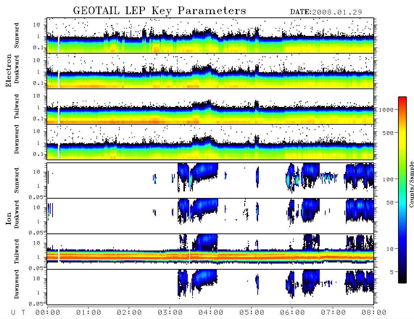Click the Ion Sunward panel label
This screenshot has width=414, height=319.
17,181
